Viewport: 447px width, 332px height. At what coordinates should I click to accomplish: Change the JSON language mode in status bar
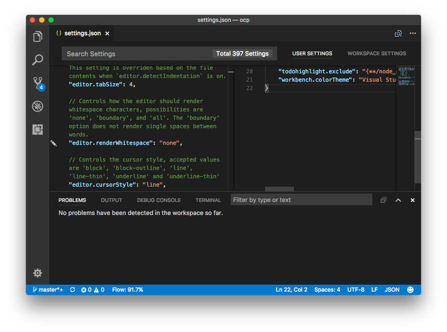point(392,290)
